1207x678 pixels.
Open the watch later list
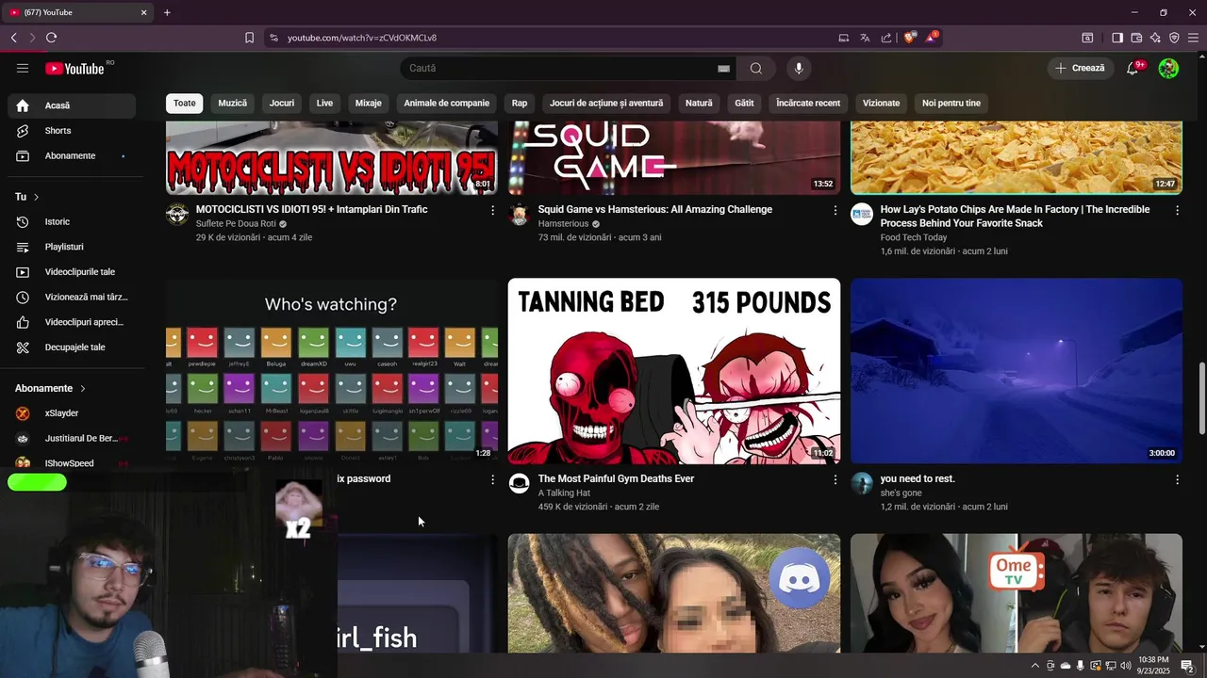[72, 297]
